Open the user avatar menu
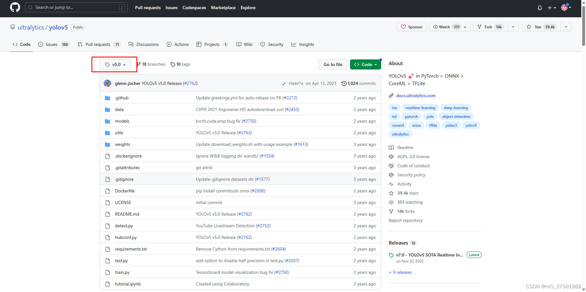586x292 pixels. [566, 7]
